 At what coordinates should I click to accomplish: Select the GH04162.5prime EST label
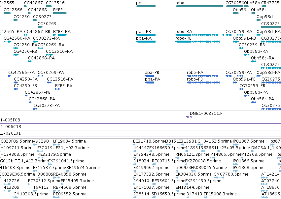click(215, 141)
